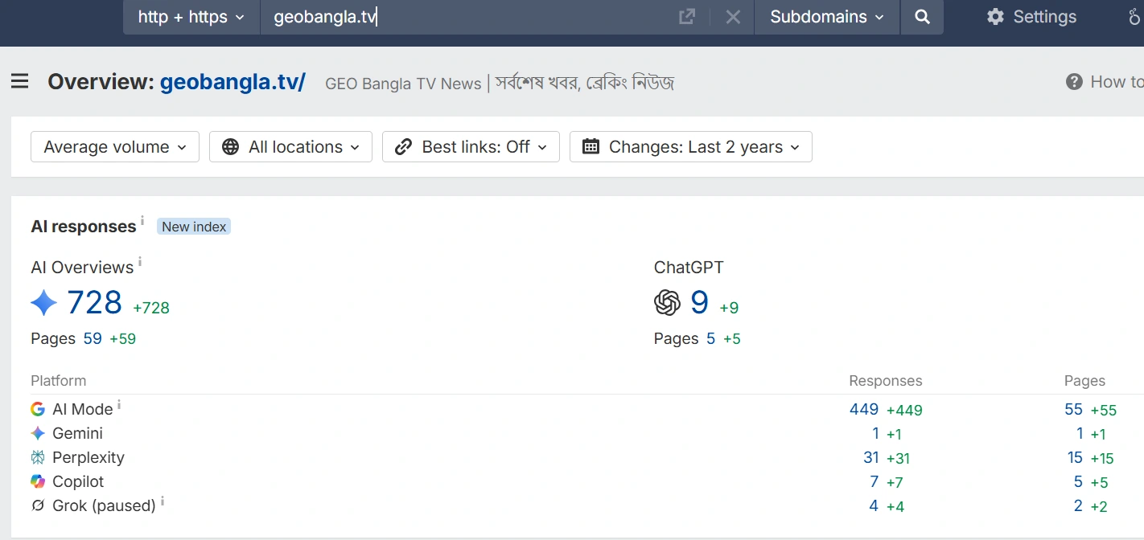Click the Responses column header
Image resolution: width=1144 pixels, height=540 pixels.
click(886, 381)
